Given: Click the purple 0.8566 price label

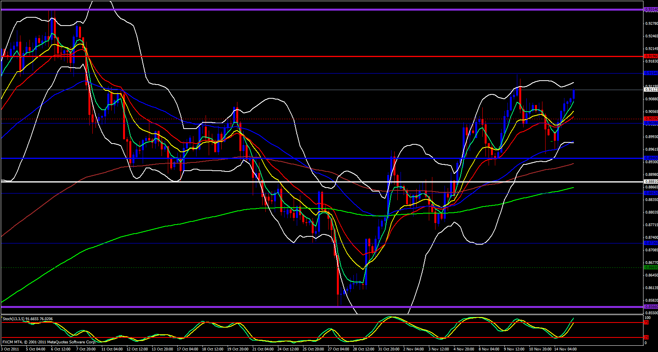Looking at the screenshot, I should [x=651, y=307].
